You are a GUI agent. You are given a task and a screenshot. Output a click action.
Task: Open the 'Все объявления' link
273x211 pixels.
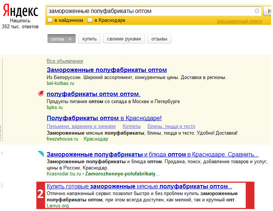tap(65, 61)
